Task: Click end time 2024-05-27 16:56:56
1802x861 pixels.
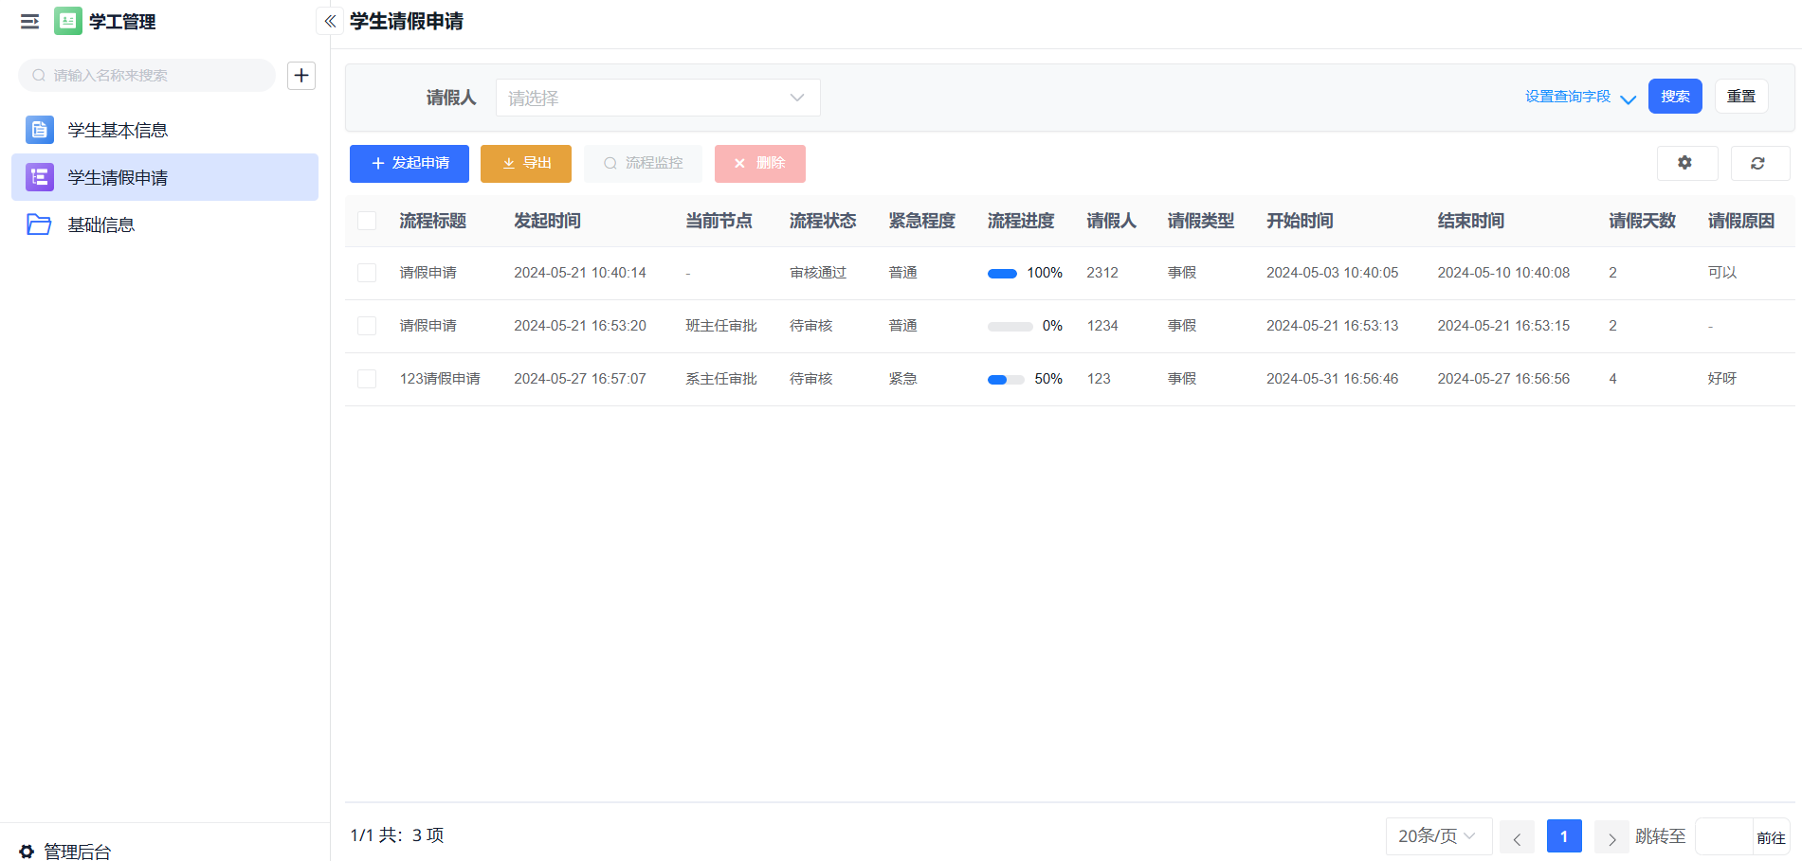Action: tap(1503, 379)
